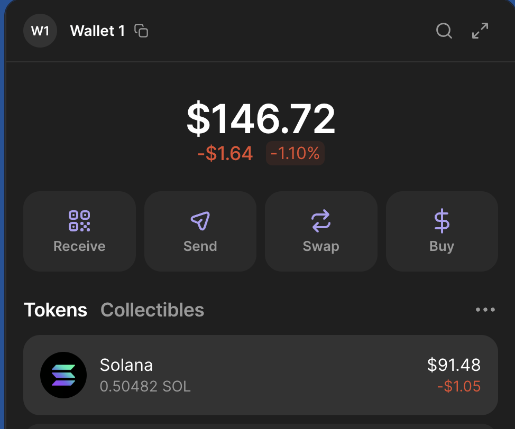Screen dimensions: 515x429
Task: Click the Solana token logo
Action: point(63,375)
